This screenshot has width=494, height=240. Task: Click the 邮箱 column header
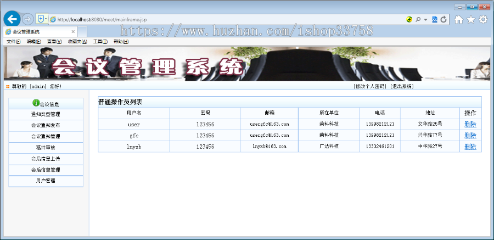(270, 113)
